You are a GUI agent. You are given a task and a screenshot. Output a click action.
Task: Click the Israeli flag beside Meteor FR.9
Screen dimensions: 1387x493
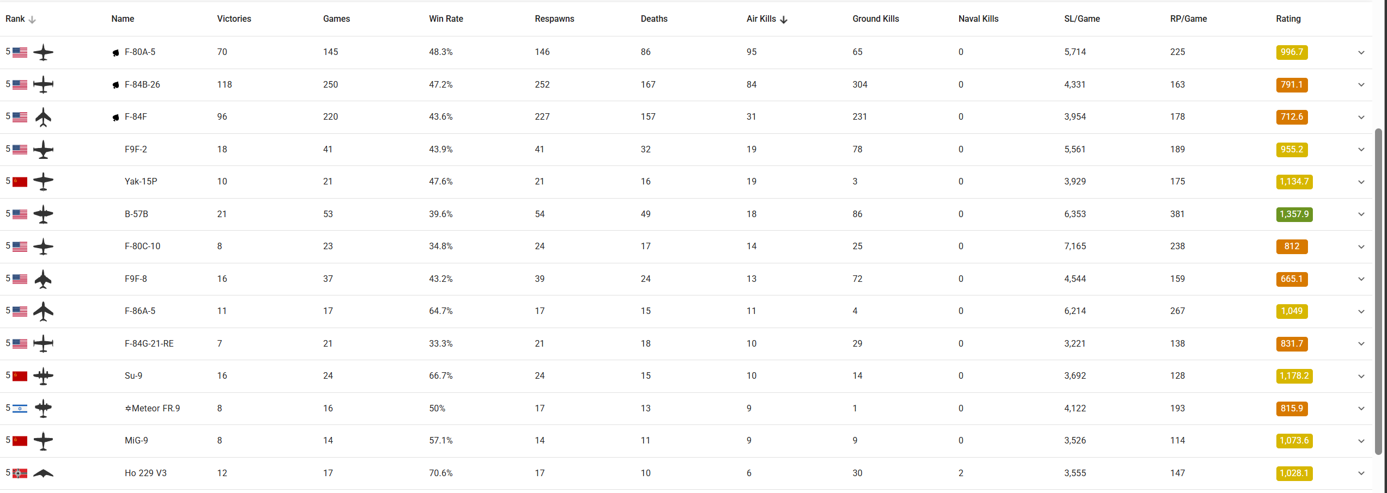(x=20, y=409)
